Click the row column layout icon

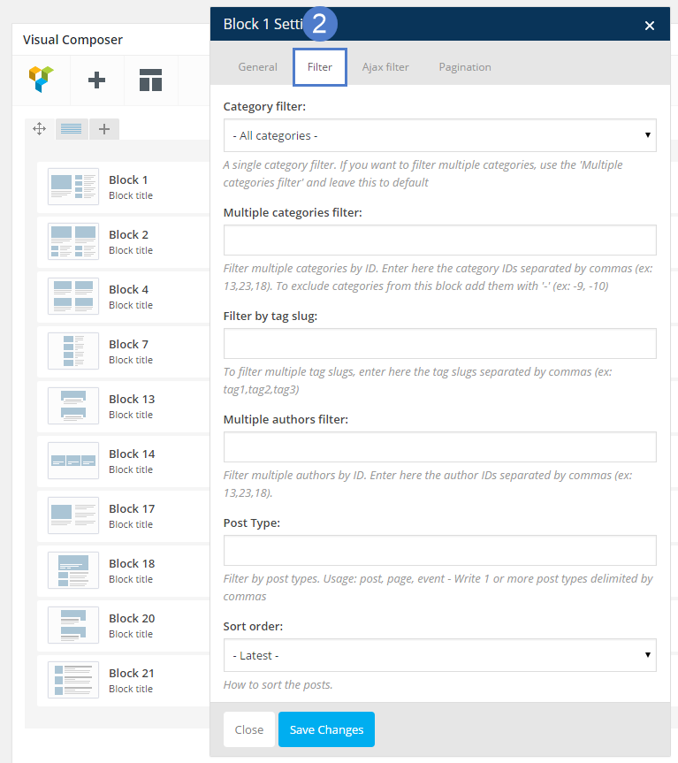[x=72, y=129]
